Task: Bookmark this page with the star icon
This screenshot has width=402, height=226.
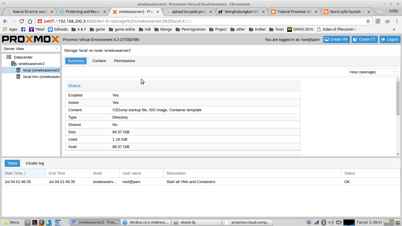Action: pos(368,21)
